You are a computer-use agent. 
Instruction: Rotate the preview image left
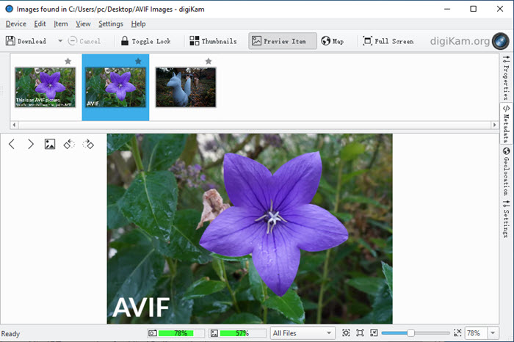[x=69, y=144]
